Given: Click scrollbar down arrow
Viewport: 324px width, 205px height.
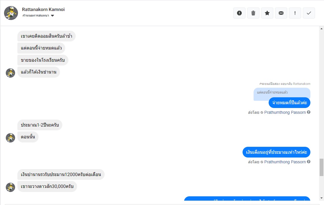Looking at the screenshot, I should tap(321, 198).
